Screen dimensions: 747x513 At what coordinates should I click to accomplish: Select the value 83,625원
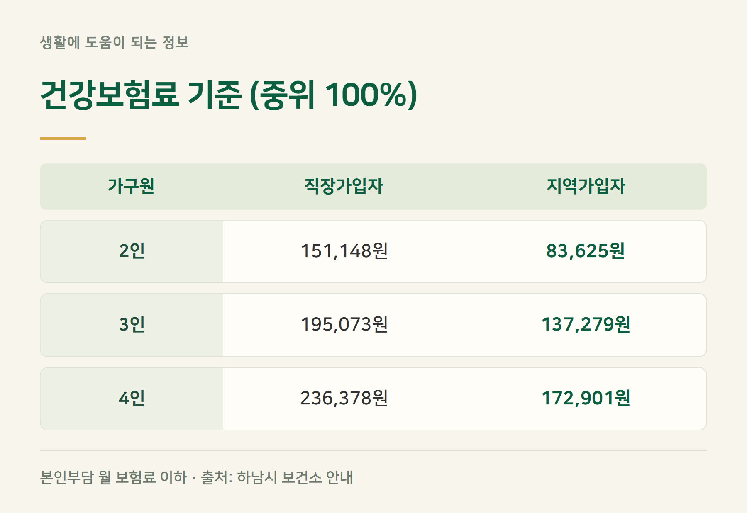[586, 251]
